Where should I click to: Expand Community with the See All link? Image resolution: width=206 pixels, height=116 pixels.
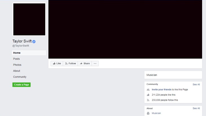click(196, 84)
